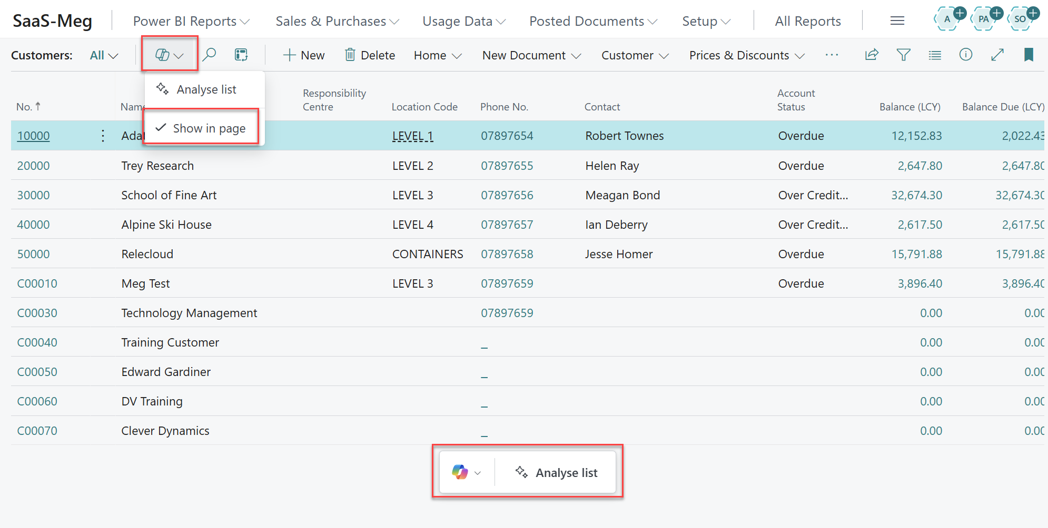The width and height of the screenshot is (1048, 528).
Task: Toggle the filter pane funnel icon
Action: click(x=903, y=55)
